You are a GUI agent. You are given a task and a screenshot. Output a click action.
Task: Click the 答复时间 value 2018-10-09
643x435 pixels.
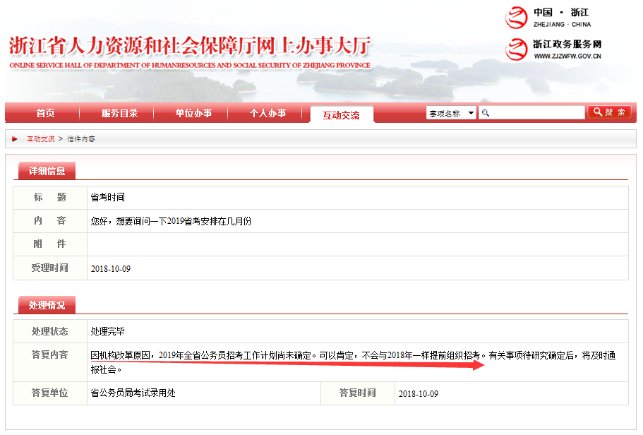[x=419, y=394]
